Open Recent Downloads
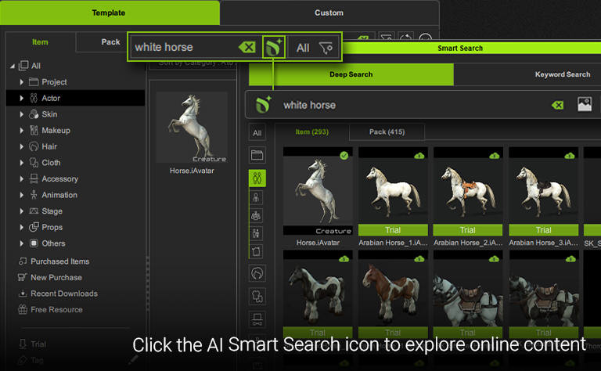 pos(63,294)
